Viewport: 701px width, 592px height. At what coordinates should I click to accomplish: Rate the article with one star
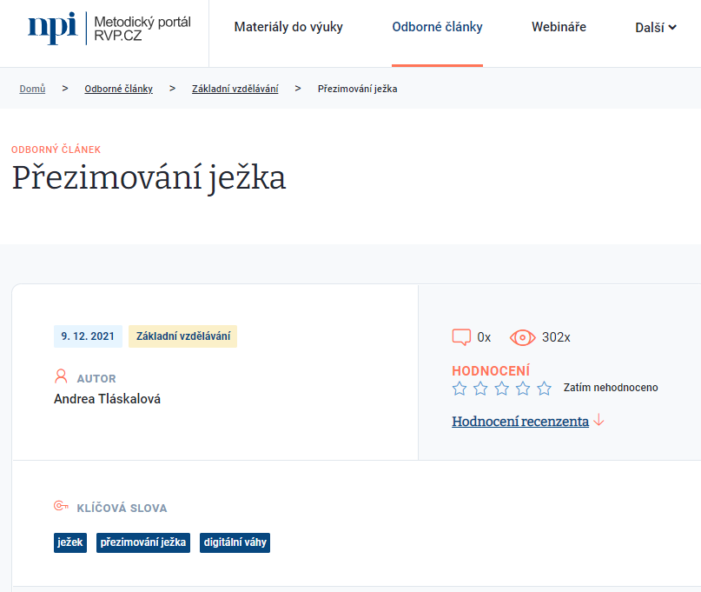coord(460,389)
